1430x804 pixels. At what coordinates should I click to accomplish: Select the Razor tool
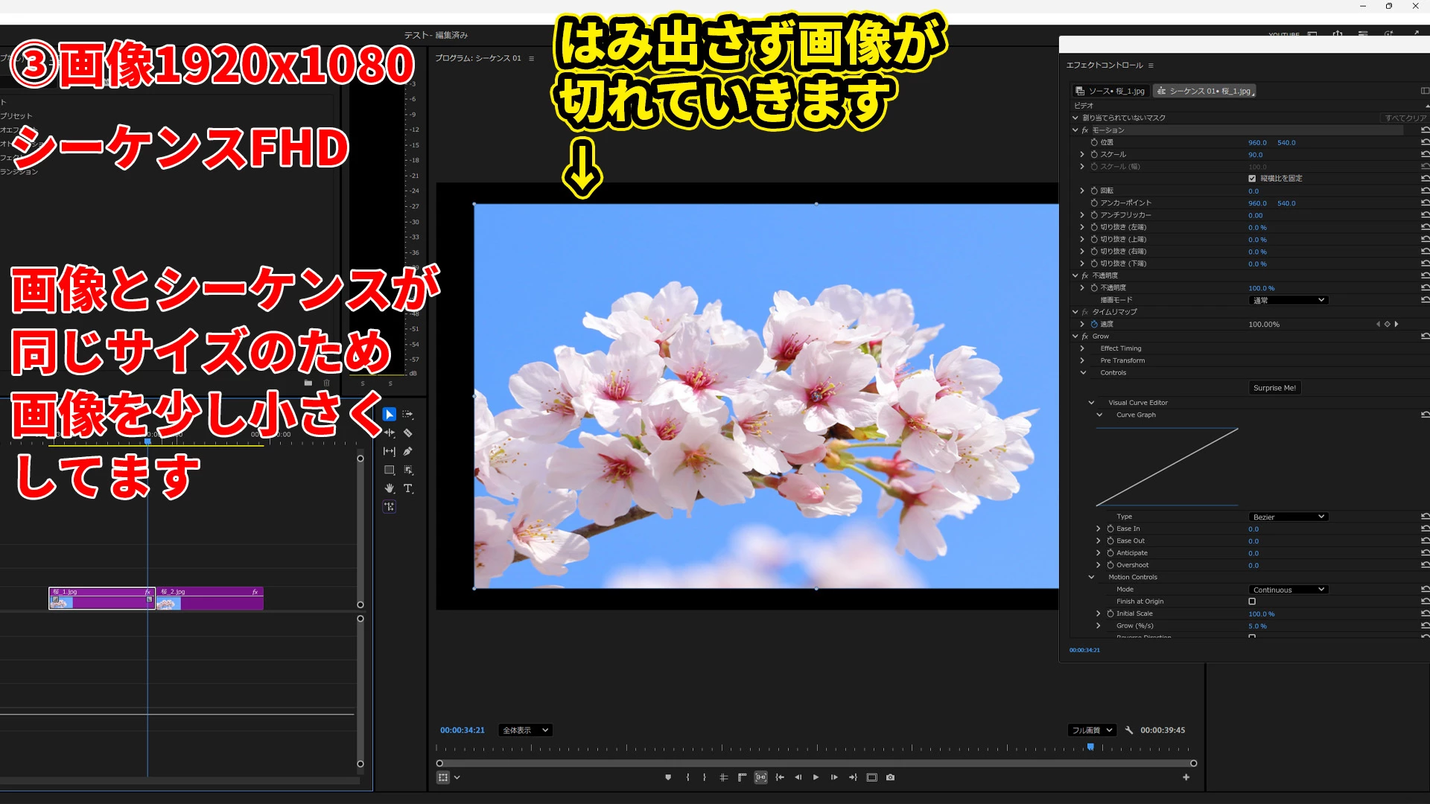pyautogui.click(x=407, y=433)
